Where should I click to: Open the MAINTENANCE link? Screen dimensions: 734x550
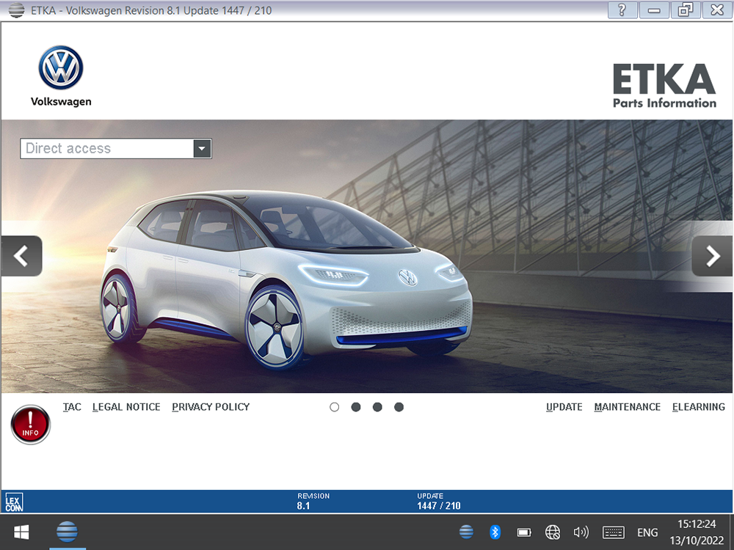click(x=628, y=407)
